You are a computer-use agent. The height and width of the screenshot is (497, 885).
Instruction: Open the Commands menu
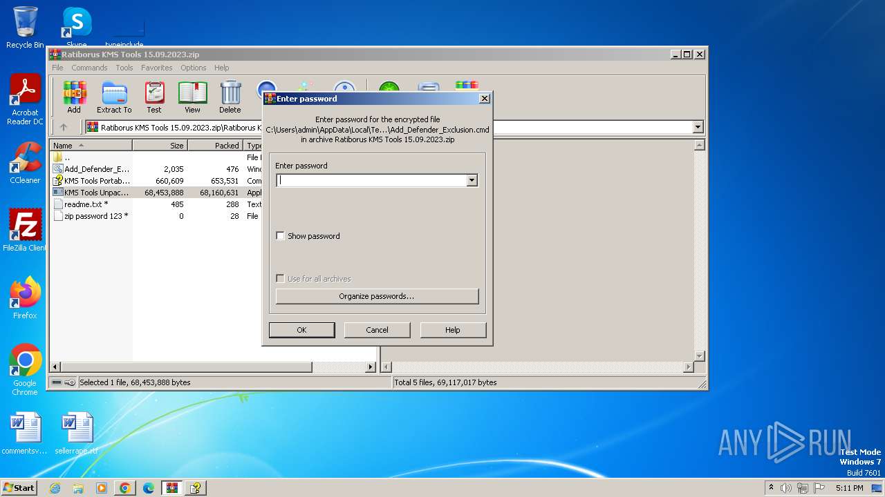(89, 68)
